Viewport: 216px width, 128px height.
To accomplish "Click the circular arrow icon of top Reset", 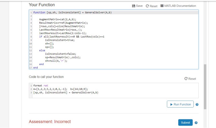I will (x=147, y=6).
